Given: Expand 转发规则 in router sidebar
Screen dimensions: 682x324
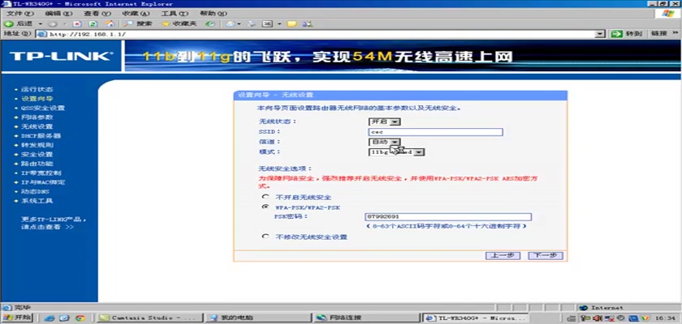Looking at the screenshot, I should click(x=37, y=145).
